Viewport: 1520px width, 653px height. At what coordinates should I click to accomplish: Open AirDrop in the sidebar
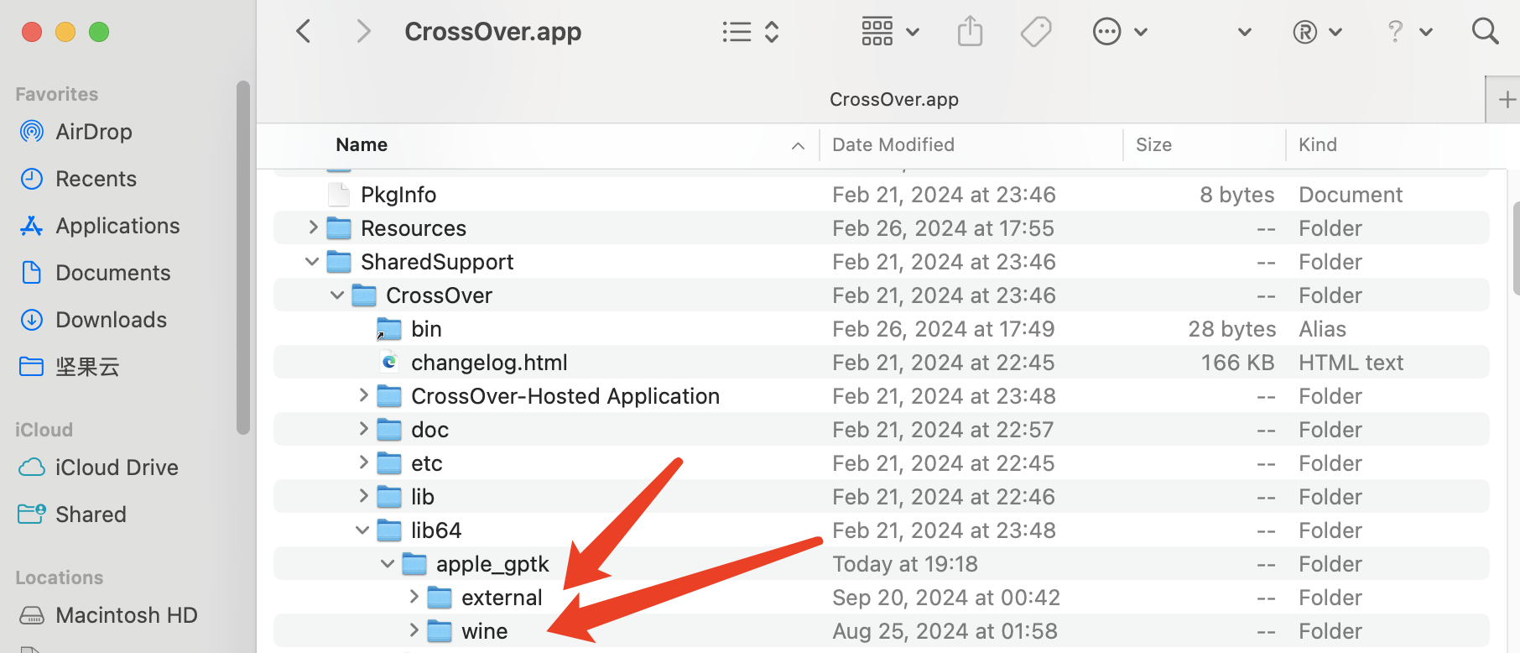point(93,132)
